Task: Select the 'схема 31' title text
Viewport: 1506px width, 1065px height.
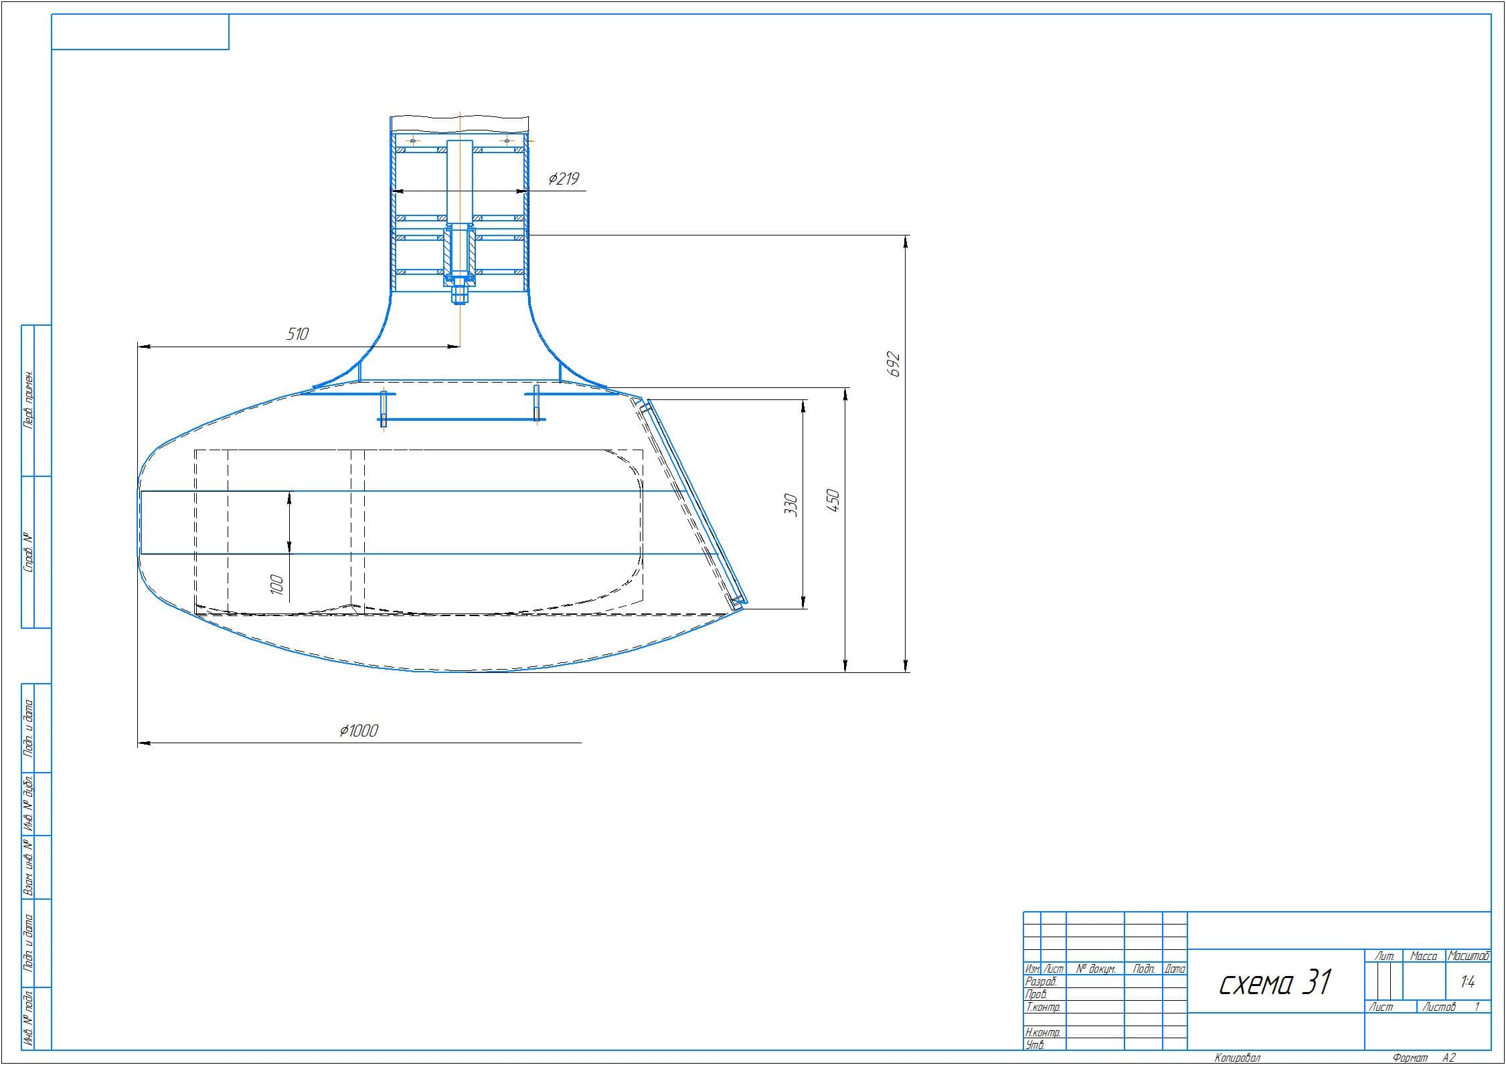Action: pyautogui.click(x=1275, y=983)
